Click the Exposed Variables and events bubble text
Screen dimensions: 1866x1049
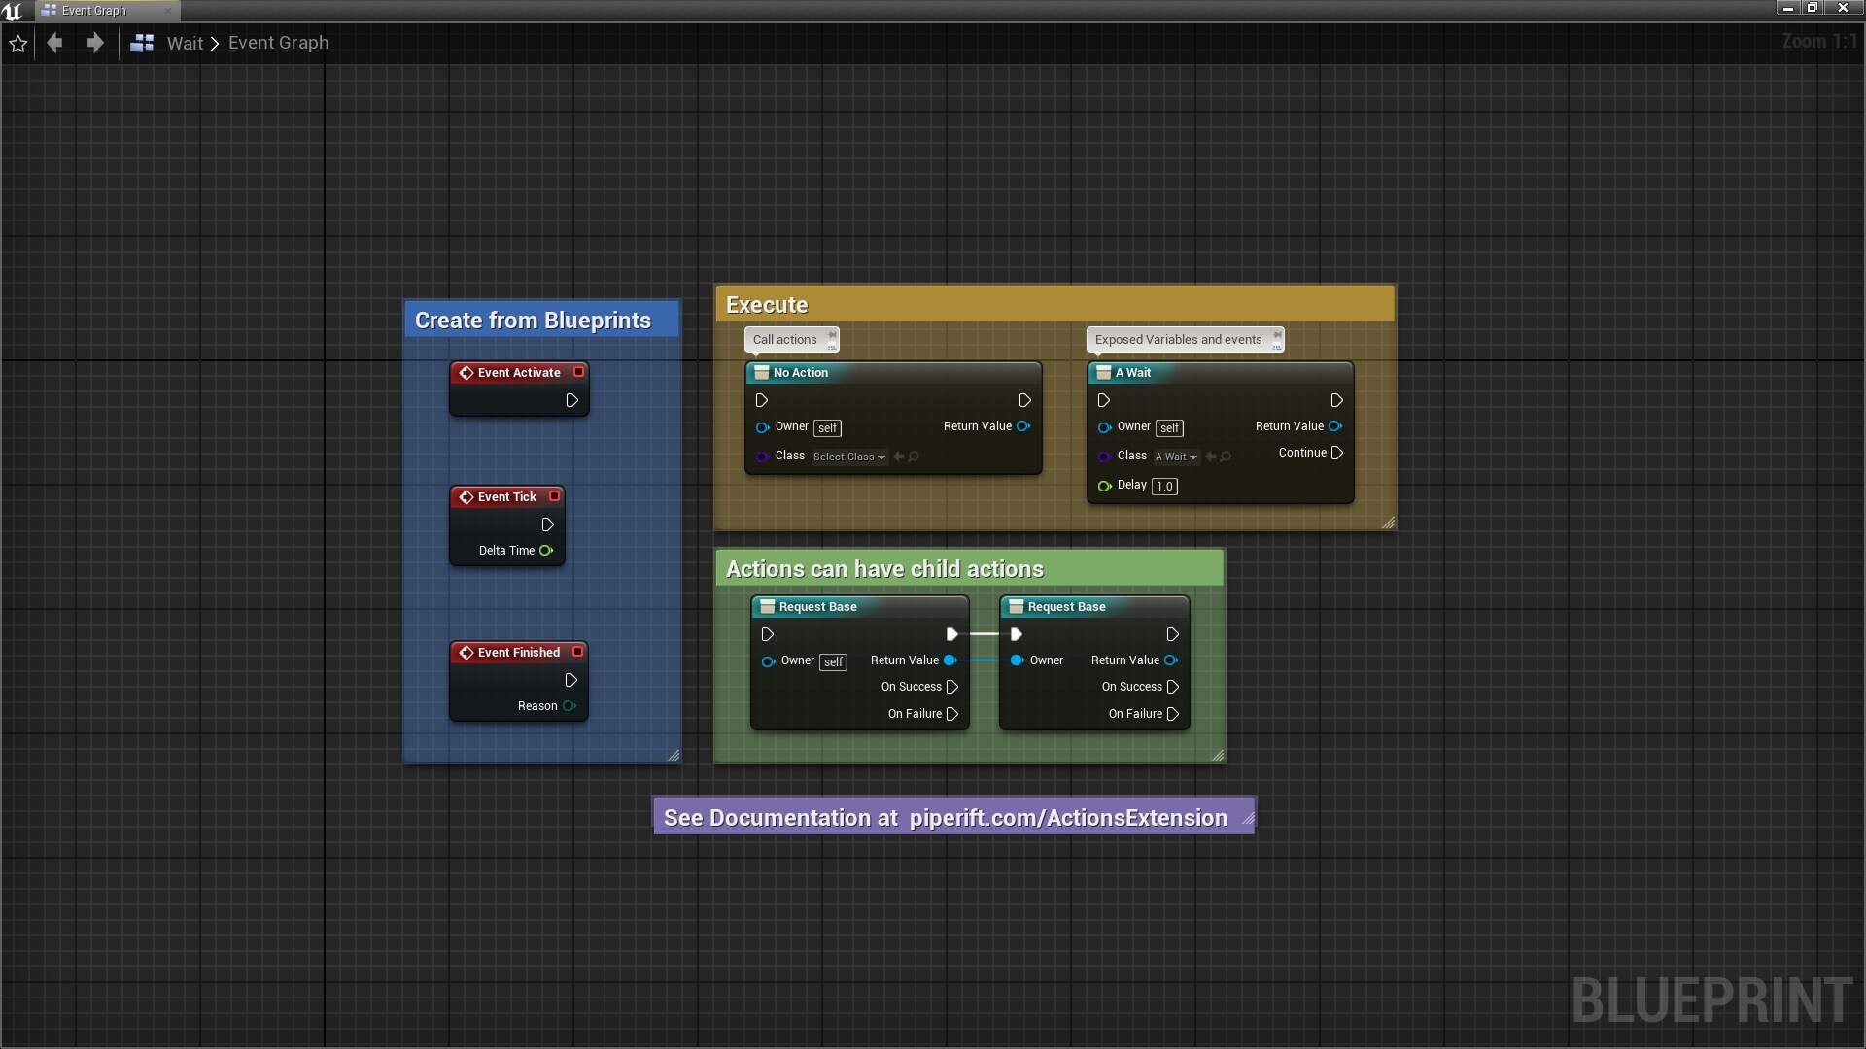1178,339
